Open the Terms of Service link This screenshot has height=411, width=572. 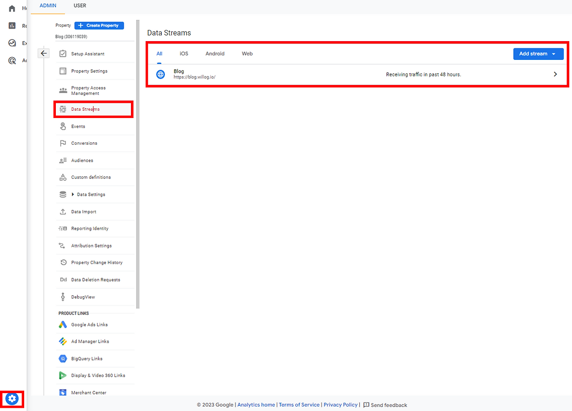pyautogui.click(x=299, y=405)
